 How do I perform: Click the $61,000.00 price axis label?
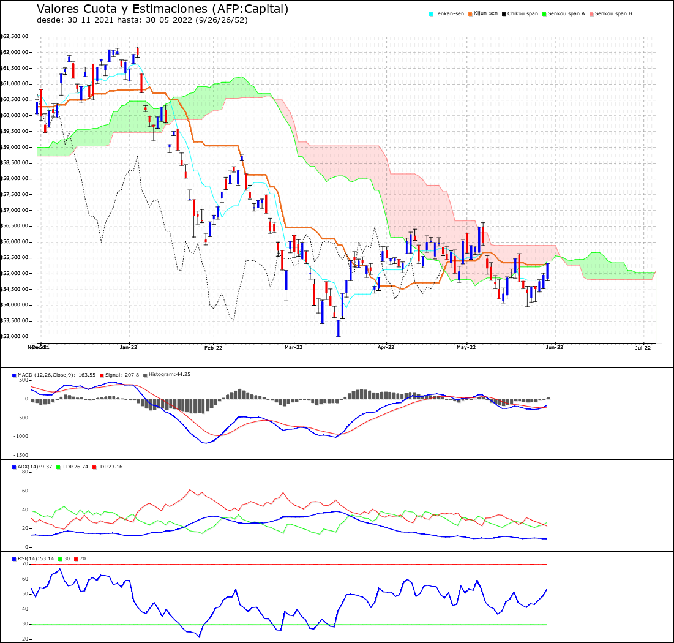coord(14,84)
